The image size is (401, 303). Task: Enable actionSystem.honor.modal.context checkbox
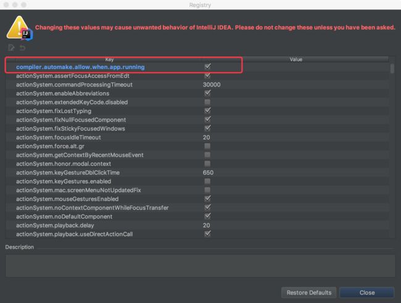[x=207, y=164]
